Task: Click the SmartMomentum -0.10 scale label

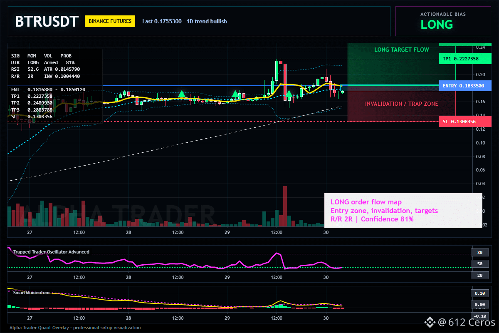Action: [x=479, y=316]
